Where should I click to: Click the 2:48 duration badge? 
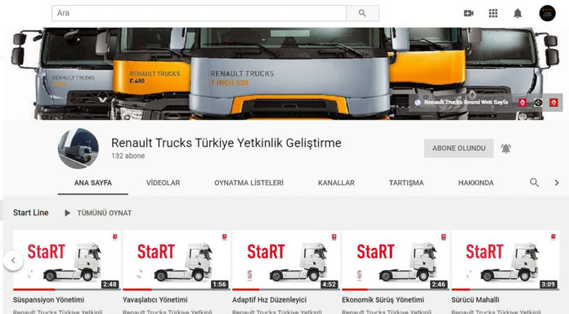(x=110, y=285)
